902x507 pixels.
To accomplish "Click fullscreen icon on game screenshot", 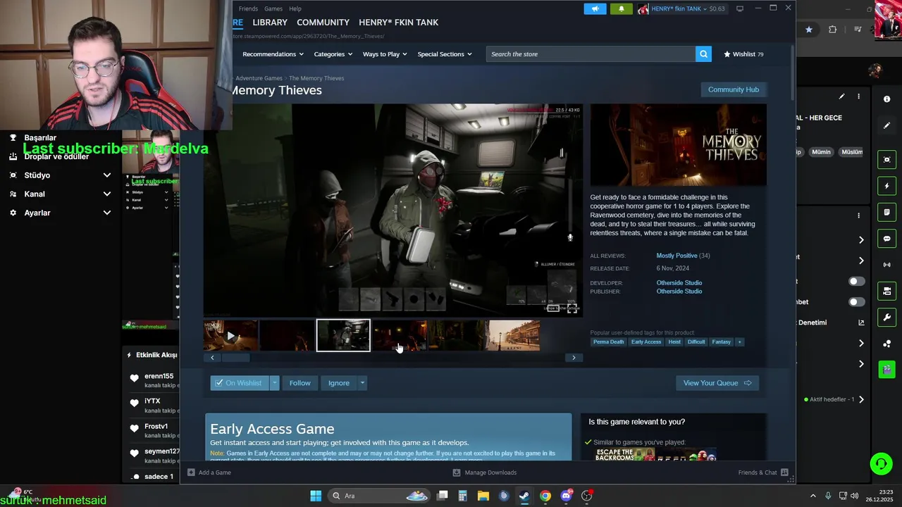I will [572, 308].
